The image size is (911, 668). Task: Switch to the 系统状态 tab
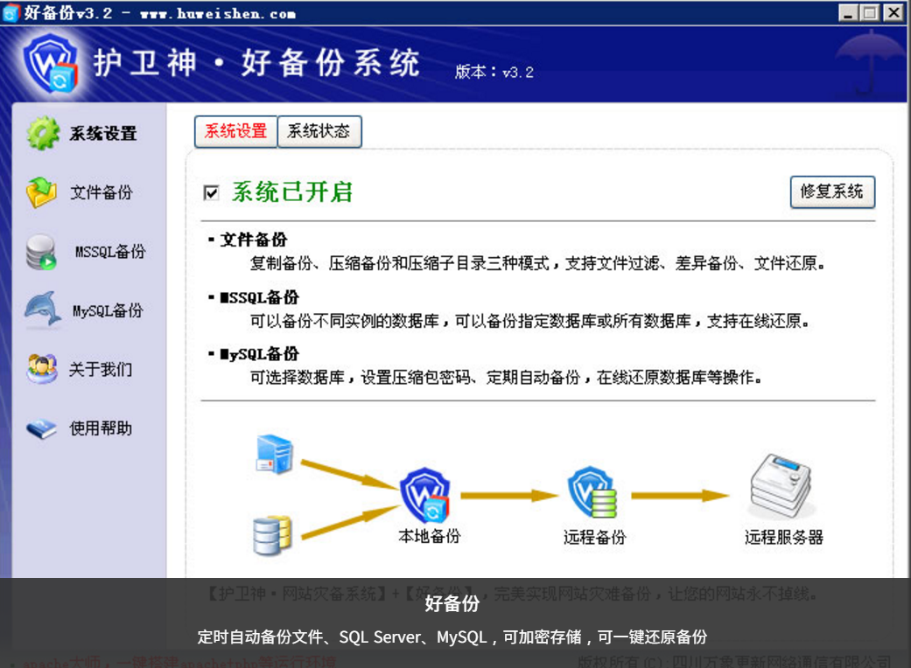[319, 131]
